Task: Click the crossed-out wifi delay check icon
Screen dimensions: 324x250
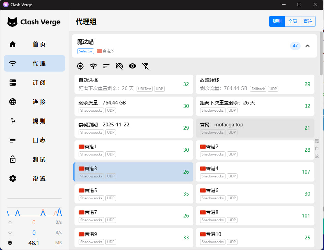Action: pyautogui.click(x=119, y=66)
